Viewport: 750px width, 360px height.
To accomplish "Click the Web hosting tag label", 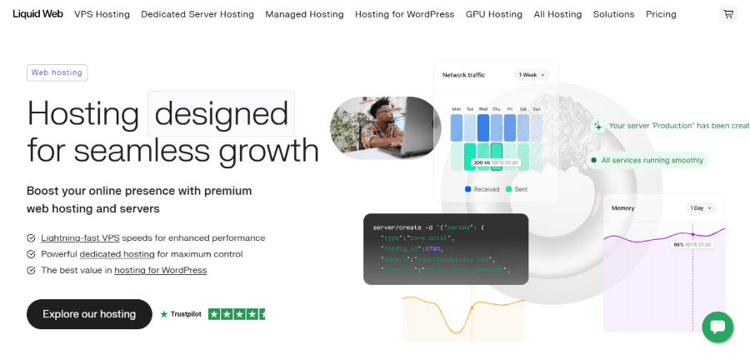I will [57, 72].
